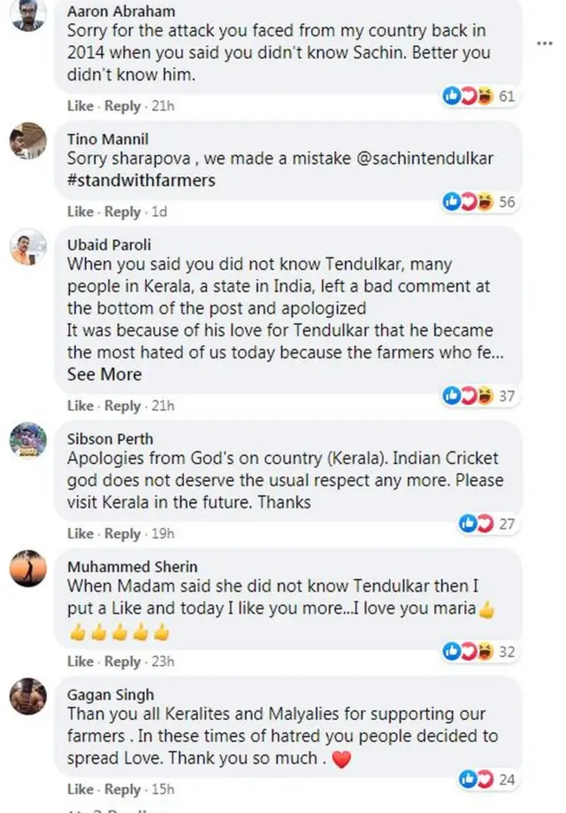Open Gagan Singh's avatar photo
Screen dimensions: 566x813
click(27, 695)
